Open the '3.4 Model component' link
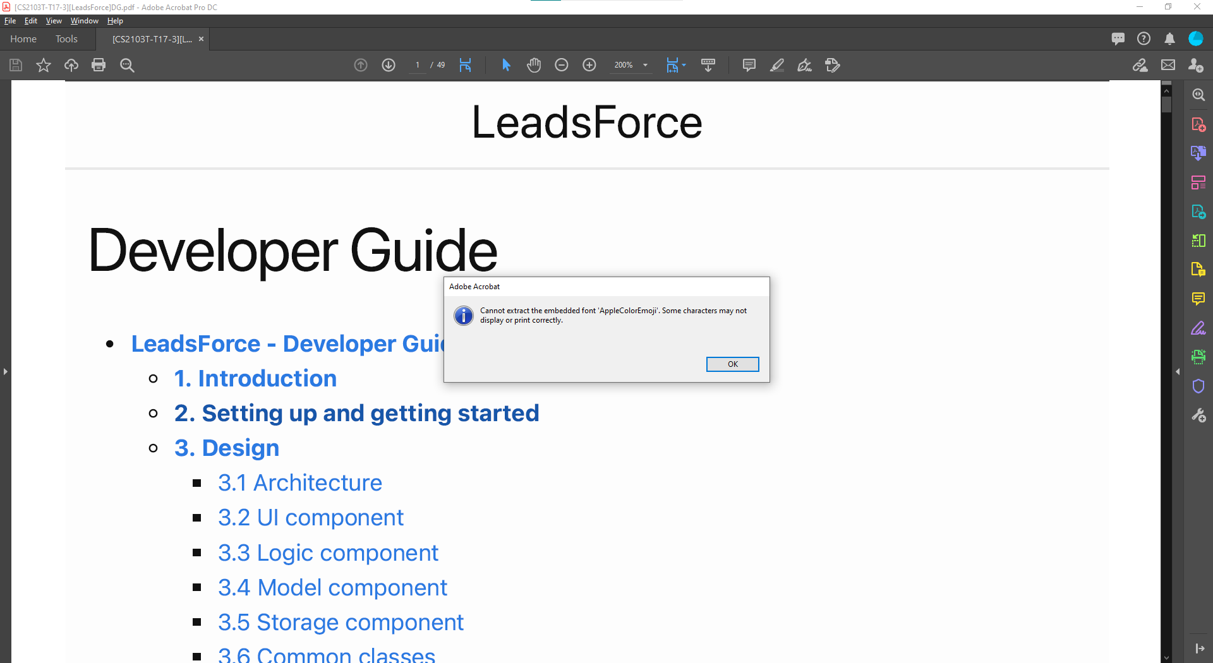This screenshot has height=663, width=1213. (x=332, y=588)
